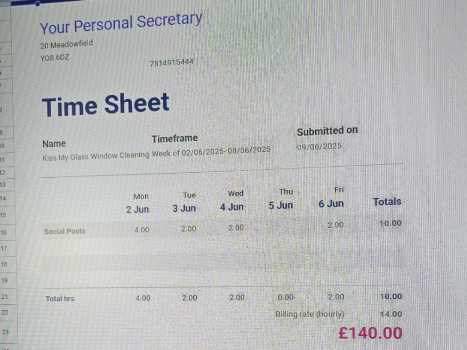Click the Total hrs 10.00 cell
Image resolution: width=467 pixels, height=350 pixels.
pyautogui.click(x=391, y=296)
